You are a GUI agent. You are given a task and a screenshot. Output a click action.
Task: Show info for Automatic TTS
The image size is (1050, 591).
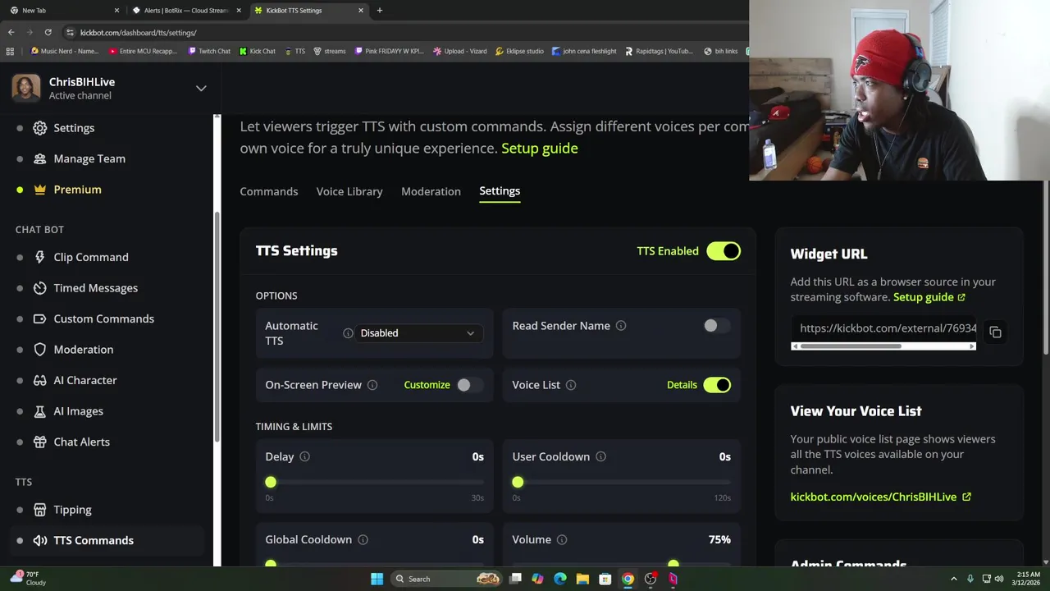tap(348, 333)
